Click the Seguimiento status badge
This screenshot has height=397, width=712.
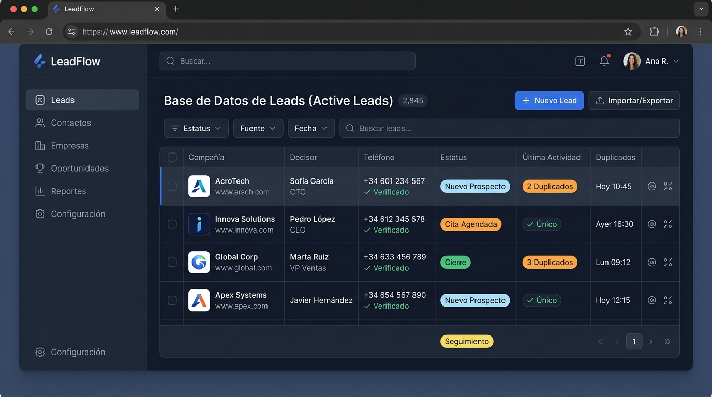(x=467, y=341)
